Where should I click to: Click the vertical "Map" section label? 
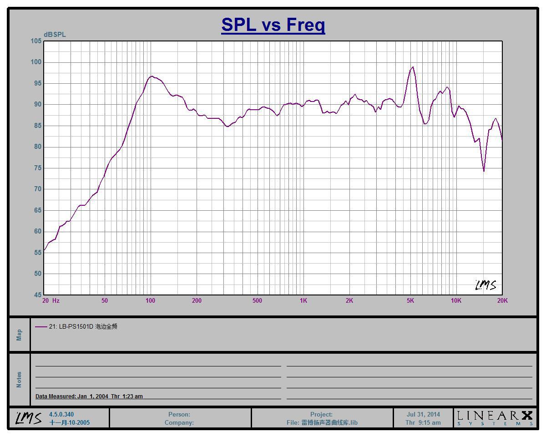pyautogui.click(x=19, y=335)
